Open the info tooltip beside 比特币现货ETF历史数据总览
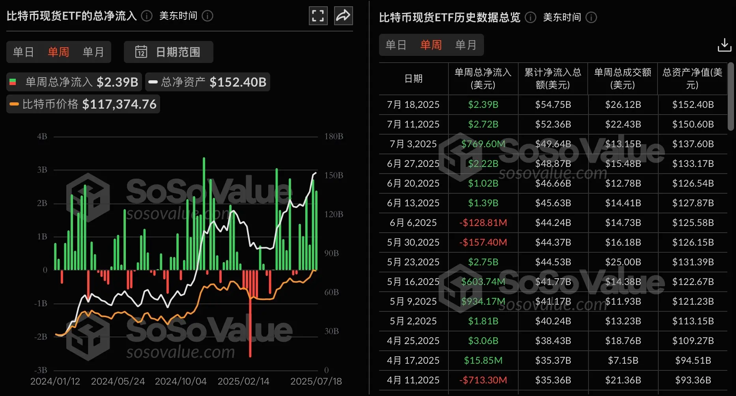736x396 pixels. [530, 18]
